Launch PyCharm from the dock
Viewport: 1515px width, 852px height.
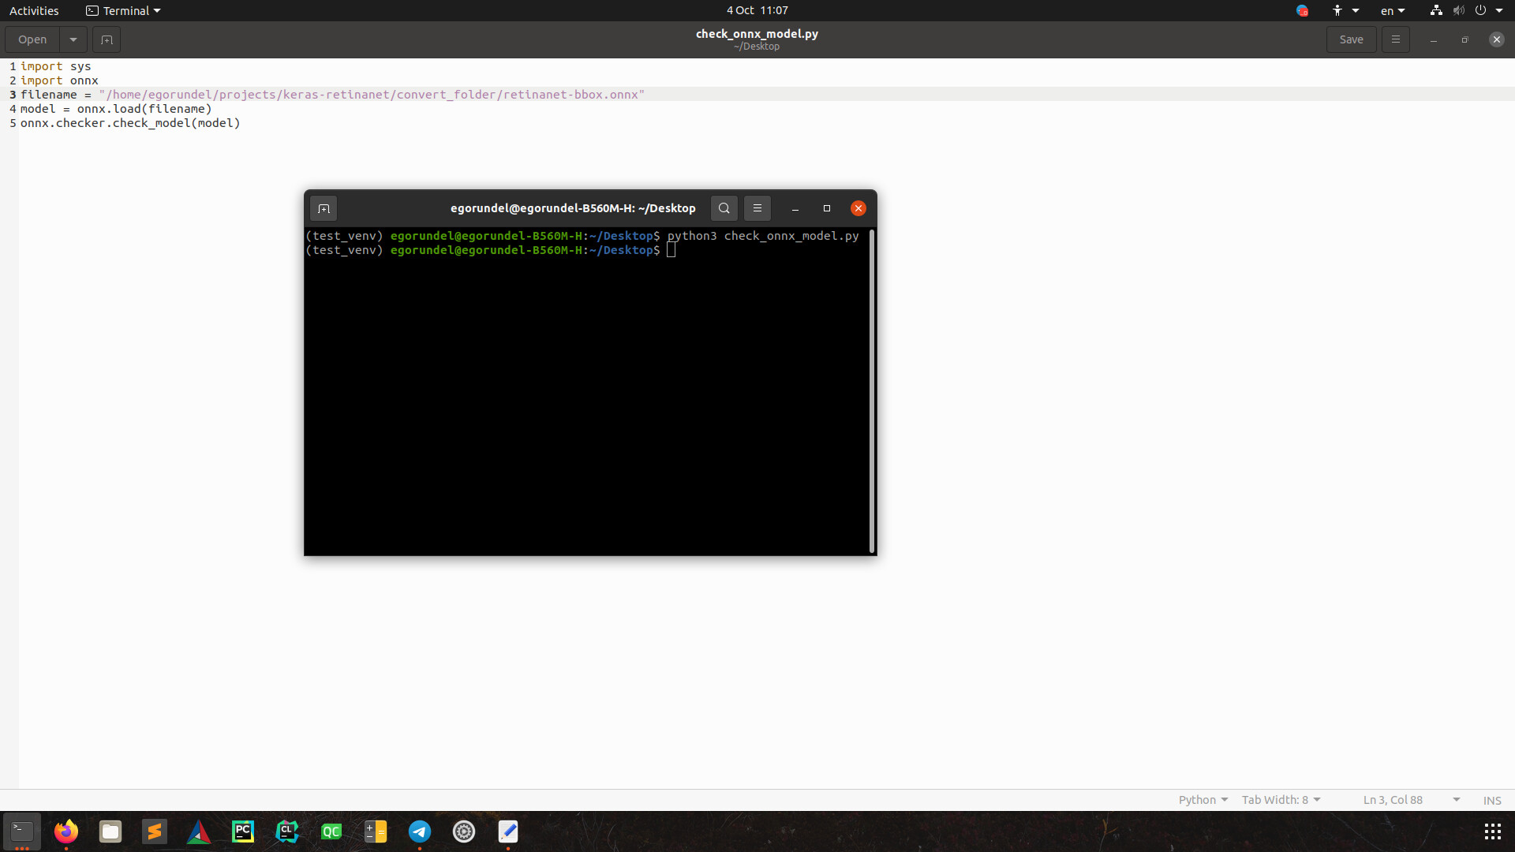tap(242, 831)
